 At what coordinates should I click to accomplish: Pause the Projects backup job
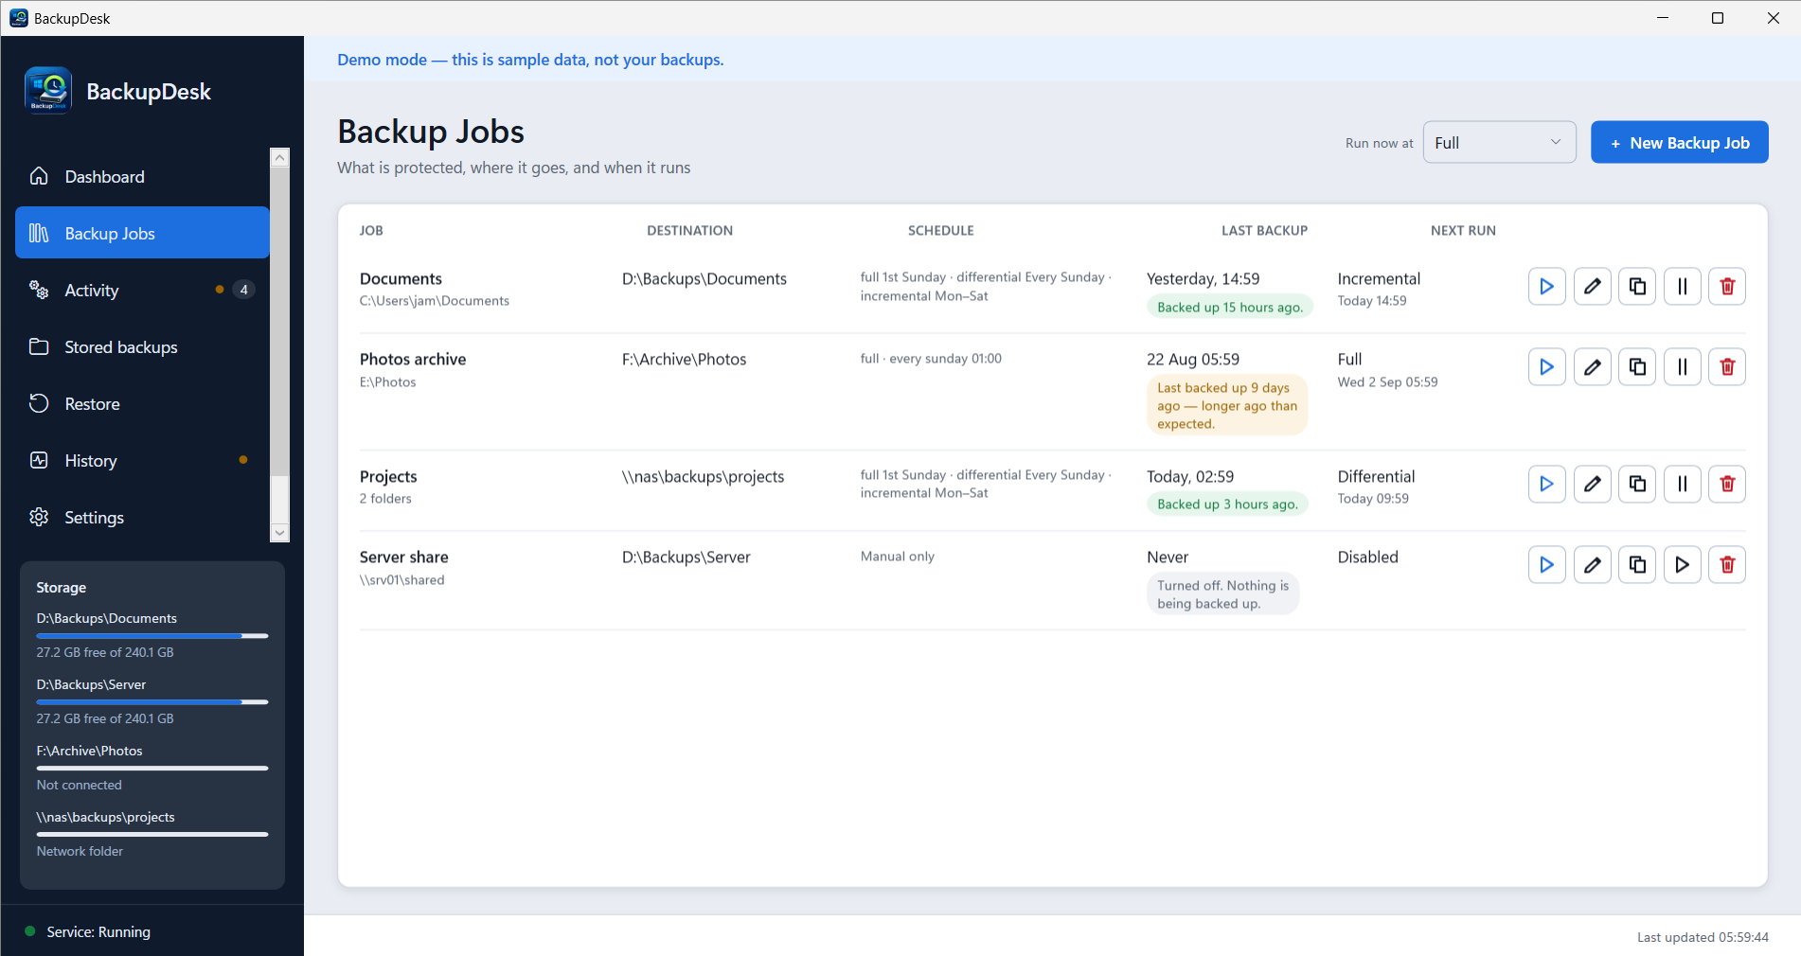coord(1683,484)
